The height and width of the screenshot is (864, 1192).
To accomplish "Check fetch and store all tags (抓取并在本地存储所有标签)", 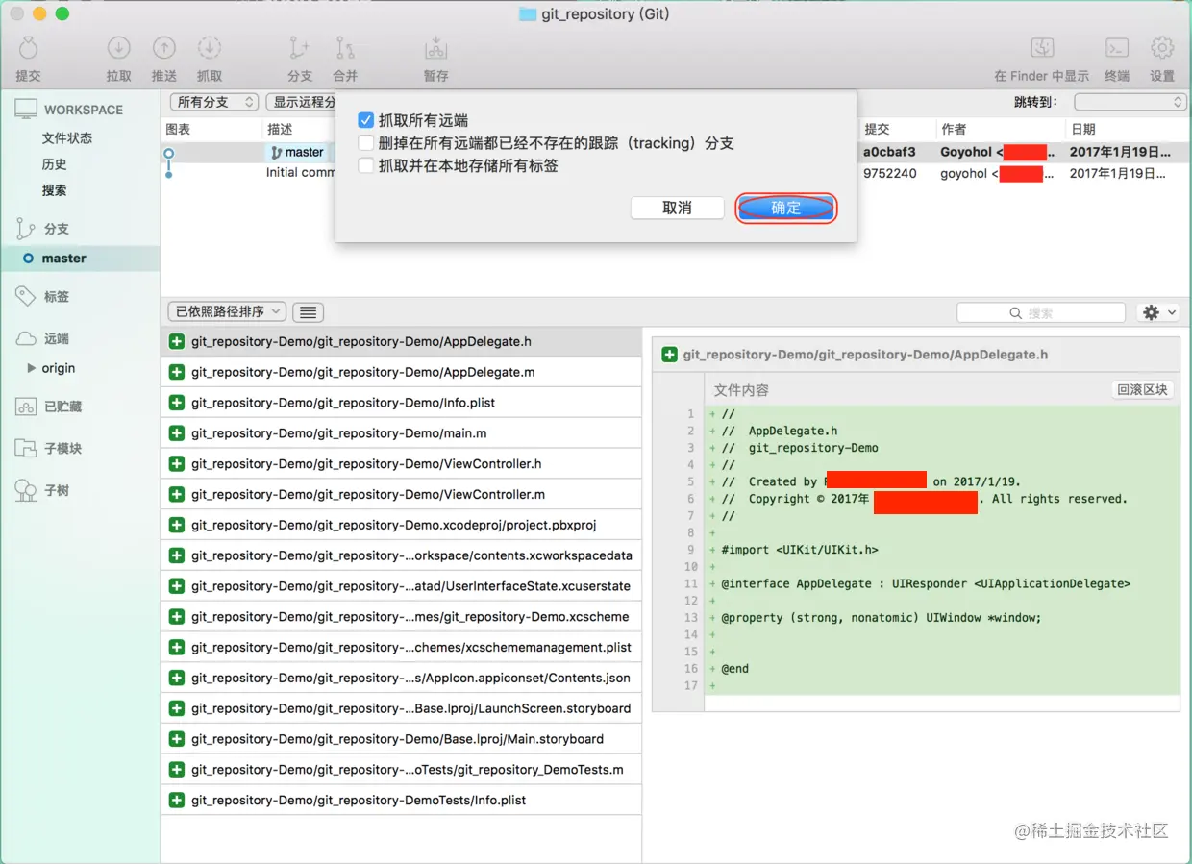I will 365,165.
